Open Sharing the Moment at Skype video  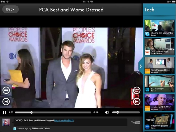click(159, 28)
